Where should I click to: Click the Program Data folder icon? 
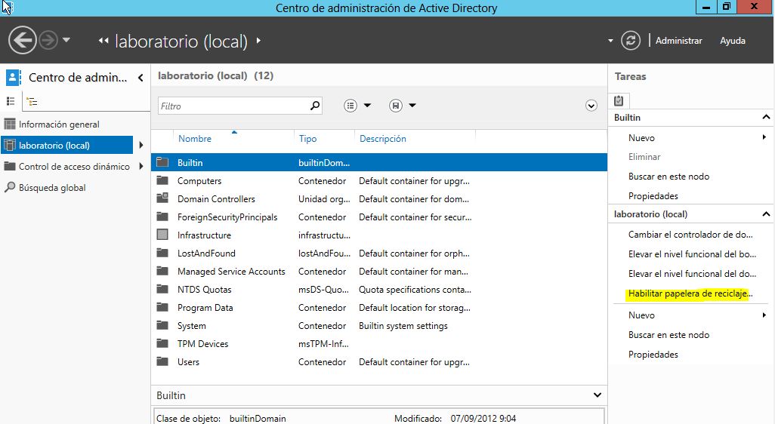(162, 307)
